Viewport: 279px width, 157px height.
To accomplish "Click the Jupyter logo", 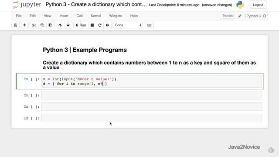I will point(27,5).
